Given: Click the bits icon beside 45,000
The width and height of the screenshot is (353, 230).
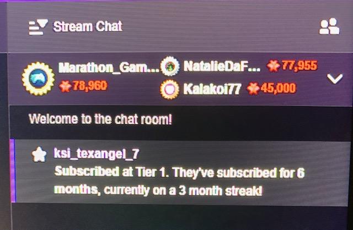Looking at the screenshot, I should click(x=253, y=89).
